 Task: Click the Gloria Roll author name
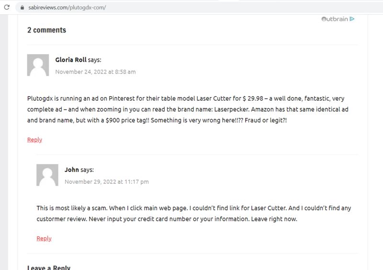tap(71, 60)
